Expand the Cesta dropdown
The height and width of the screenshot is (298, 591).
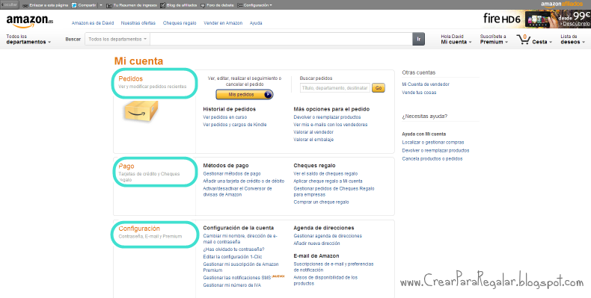(x=542, y=42)
